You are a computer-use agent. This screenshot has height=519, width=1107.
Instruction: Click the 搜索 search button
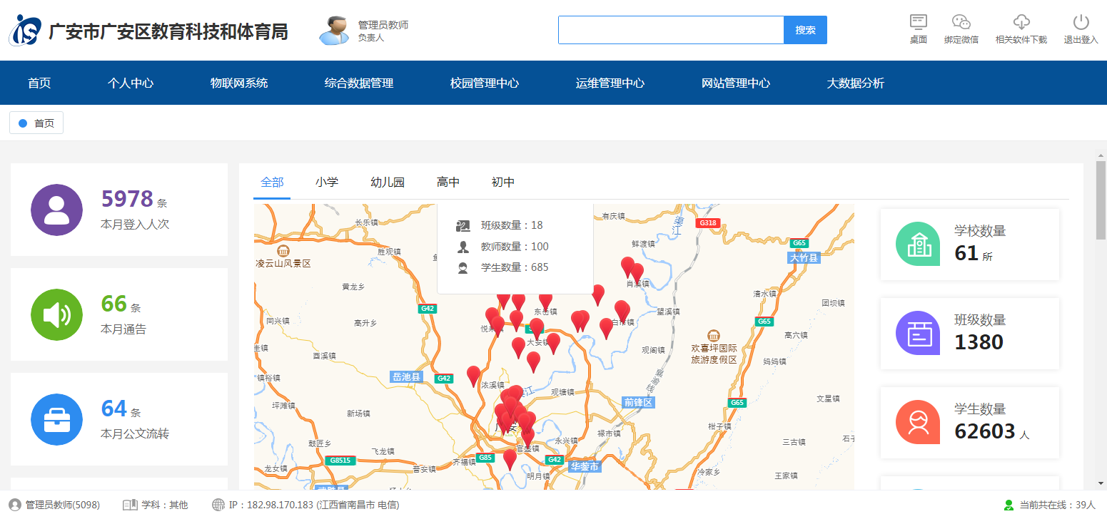(805, 30)
